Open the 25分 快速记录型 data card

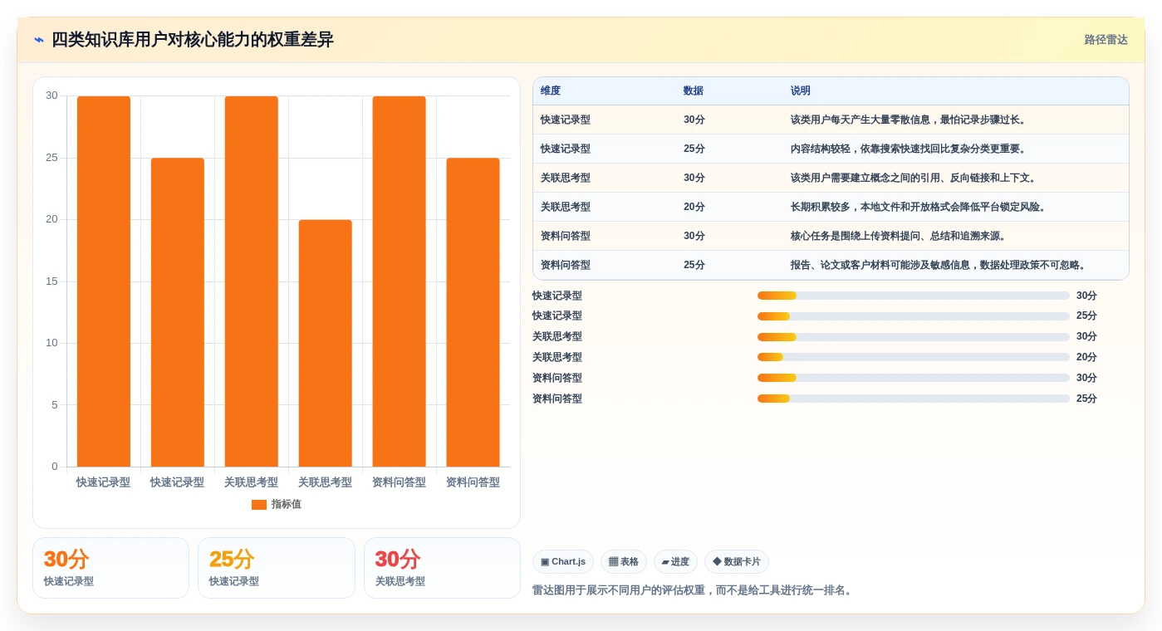pyautogui.click(x=277, y=568)
